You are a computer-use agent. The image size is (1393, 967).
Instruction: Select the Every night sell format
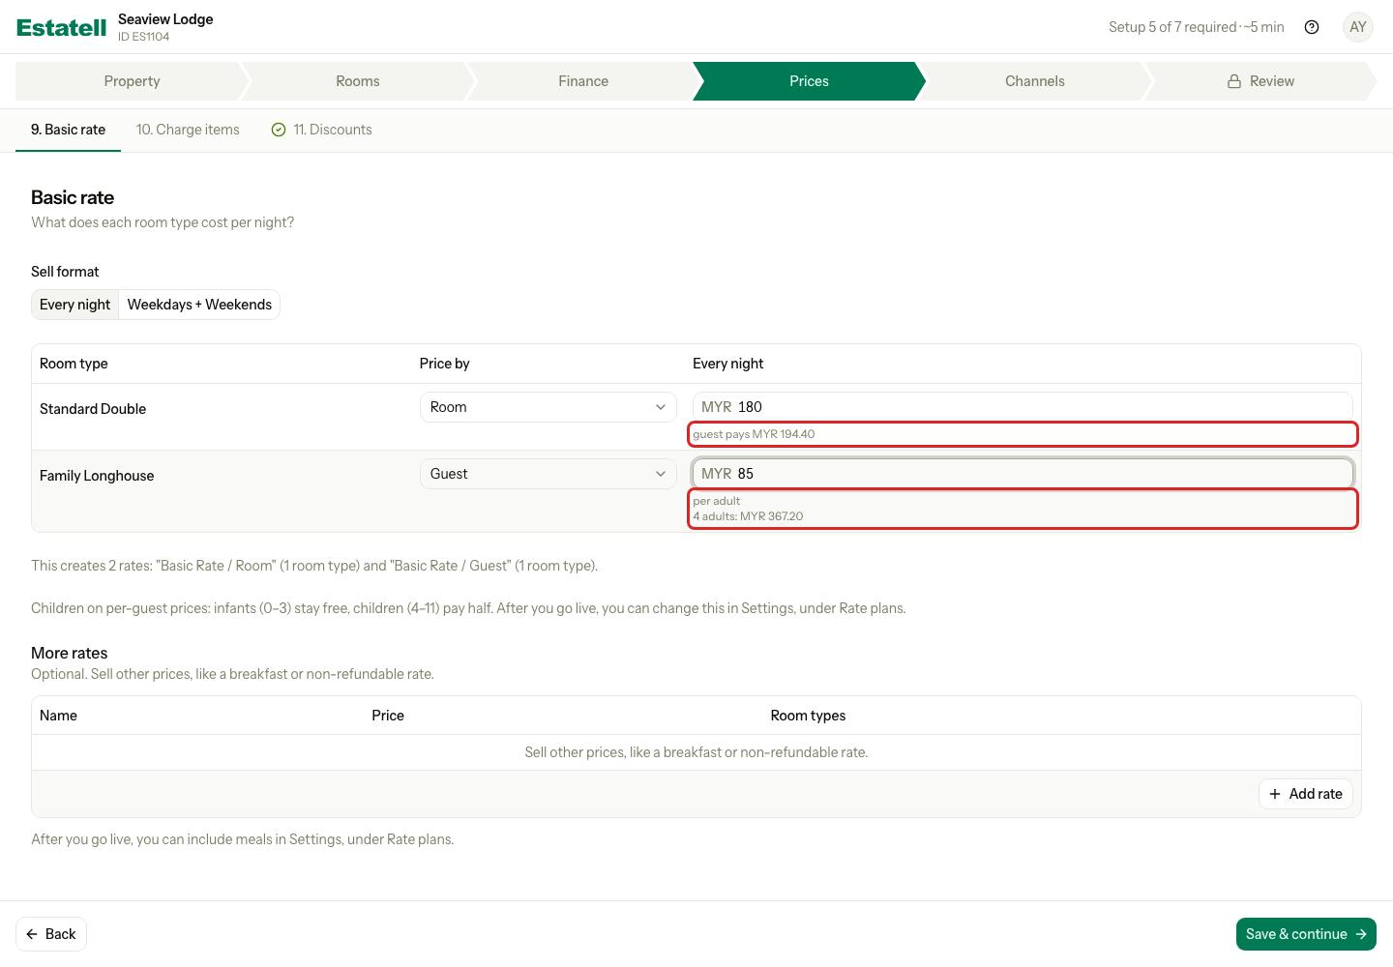(x=75, y=305)
